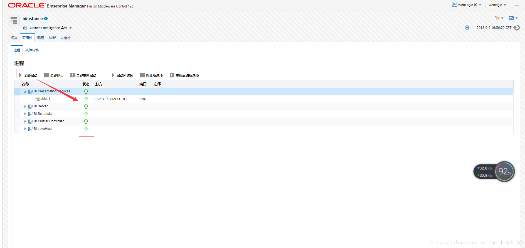Click the 全部重新启动 button
This screenshot has width=525, height=248.
(83, 75)
